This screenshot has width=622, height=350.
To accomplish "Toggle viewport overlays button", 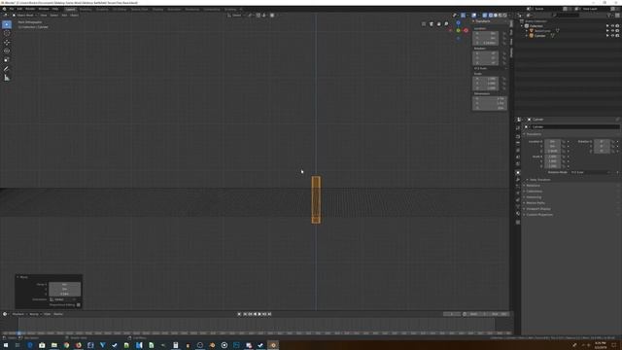I will (474, 16).
